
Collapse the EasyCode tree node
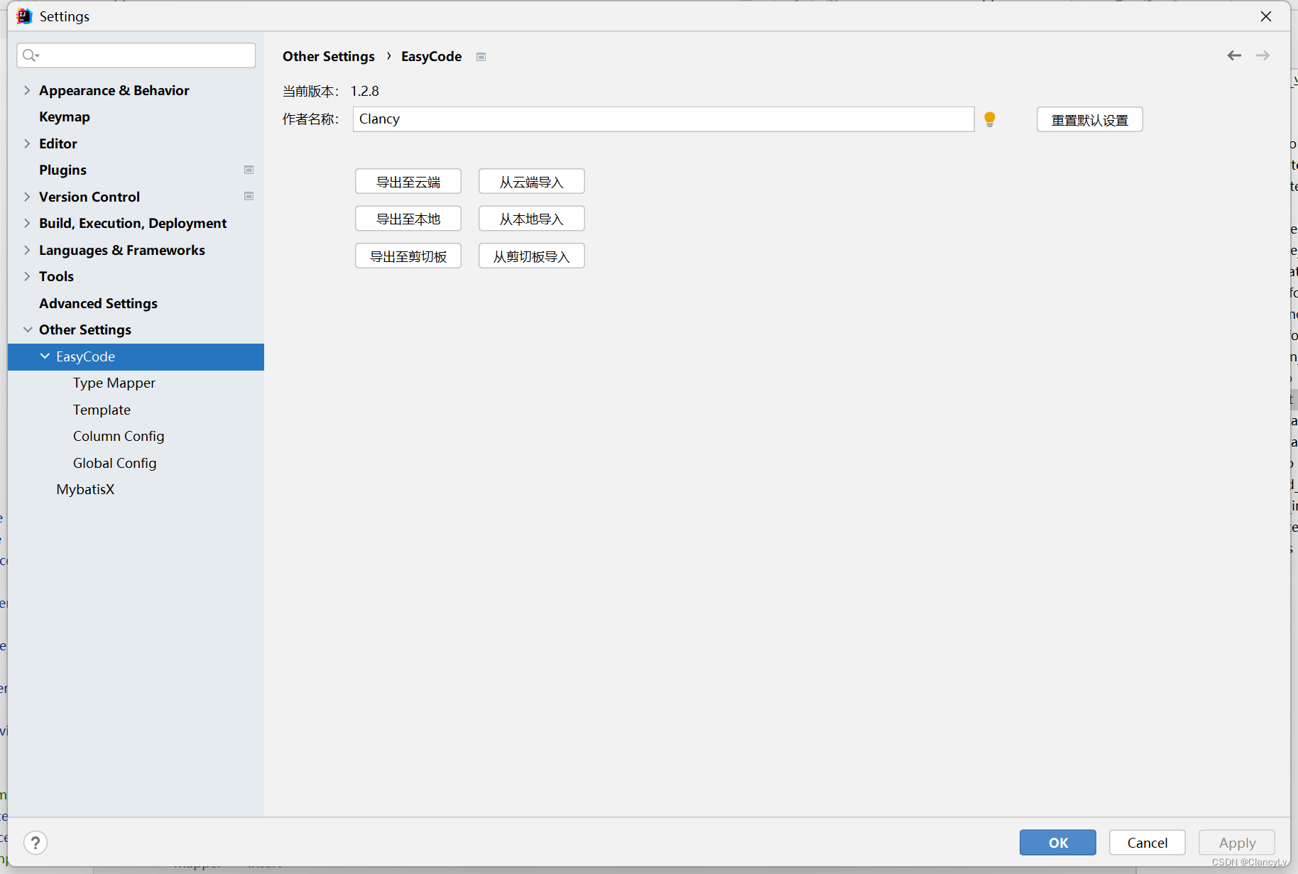tap(45, 356)
